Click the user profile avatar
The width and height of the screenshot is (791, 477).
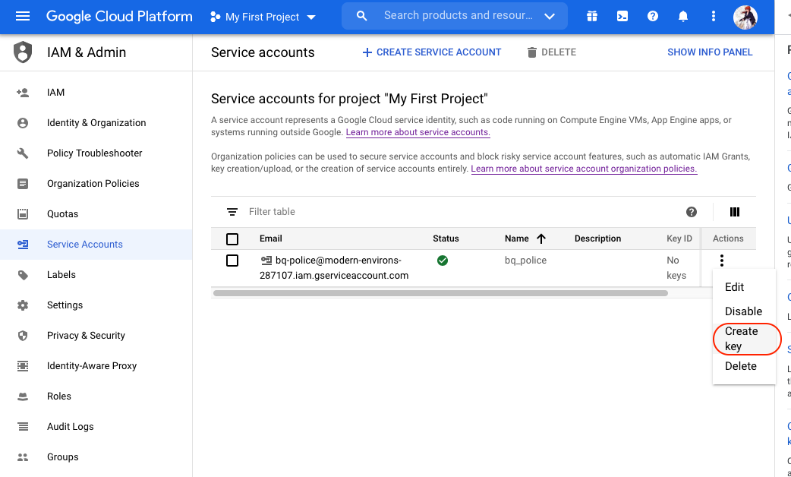point(745,17)
